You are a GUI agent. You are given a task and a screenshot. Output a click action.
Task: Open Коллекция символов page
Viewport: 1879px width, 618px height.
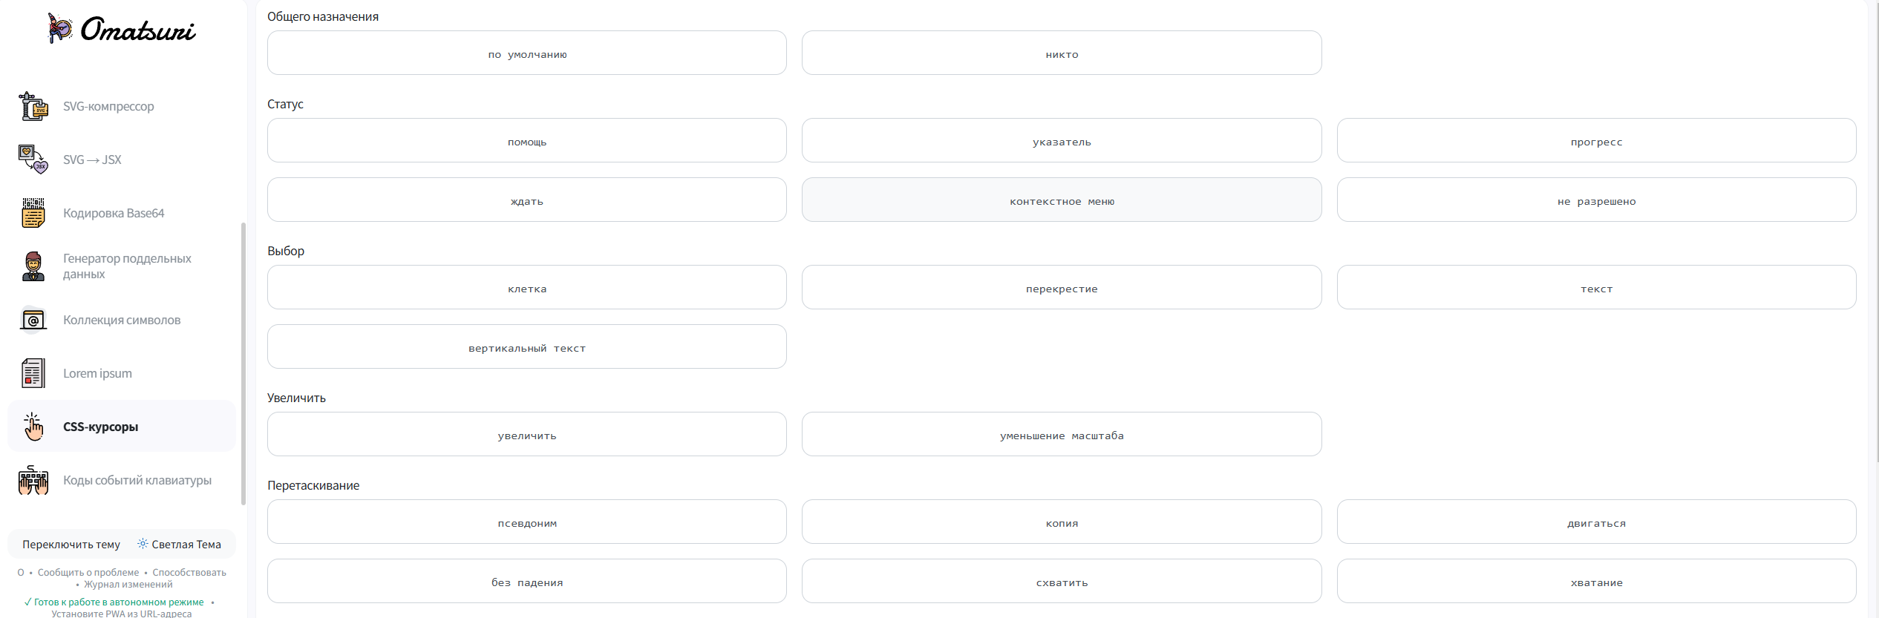coord(122,320)
